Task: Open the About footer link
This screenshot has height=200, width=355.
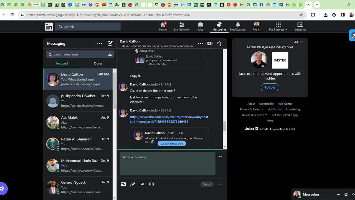Action: pyautogui.click(x=251, y=104)
